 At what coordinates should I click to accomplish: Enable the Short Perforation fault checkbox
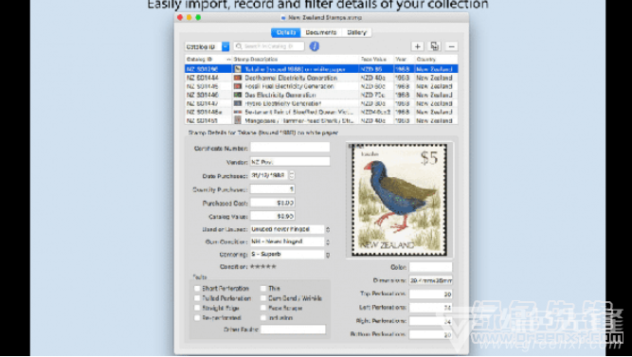[x=197, y=289]
